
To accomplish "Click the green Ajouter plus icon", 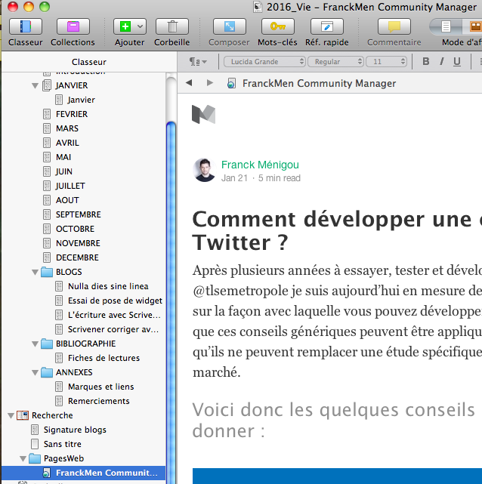I will (124, 27).
